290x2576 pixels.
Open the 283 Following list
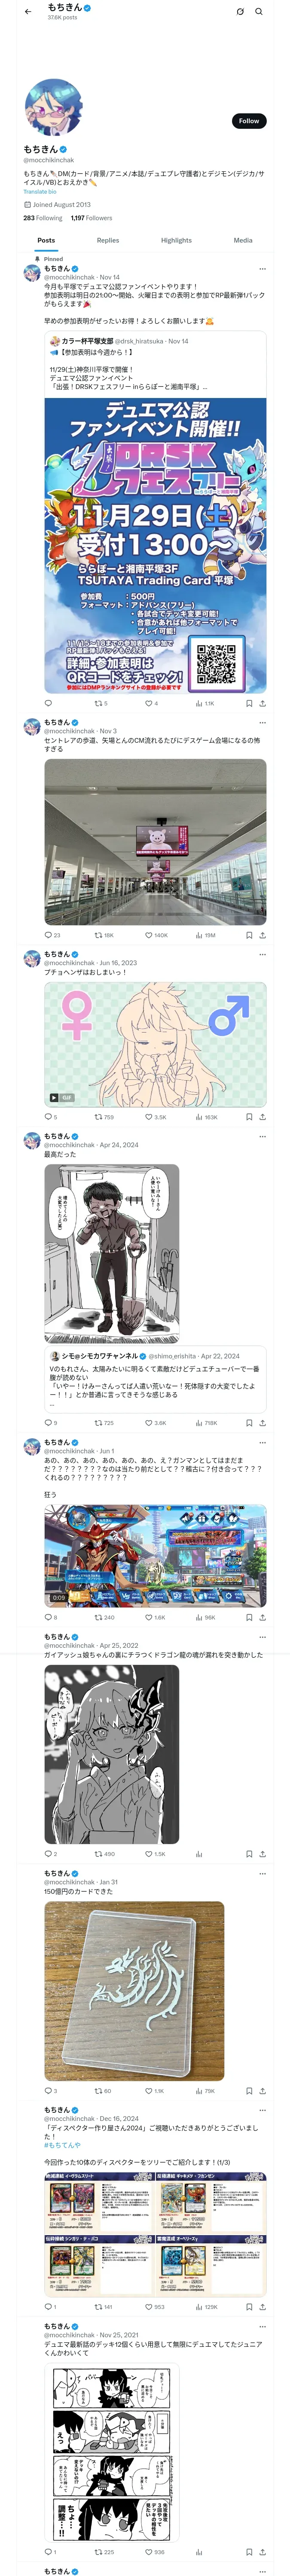[43, 218]
